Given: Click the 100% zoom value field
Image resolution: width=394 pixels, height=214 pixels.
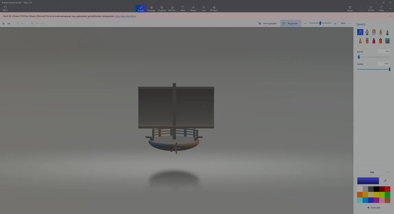Looking at the screenshot, I should pos(343,23).
